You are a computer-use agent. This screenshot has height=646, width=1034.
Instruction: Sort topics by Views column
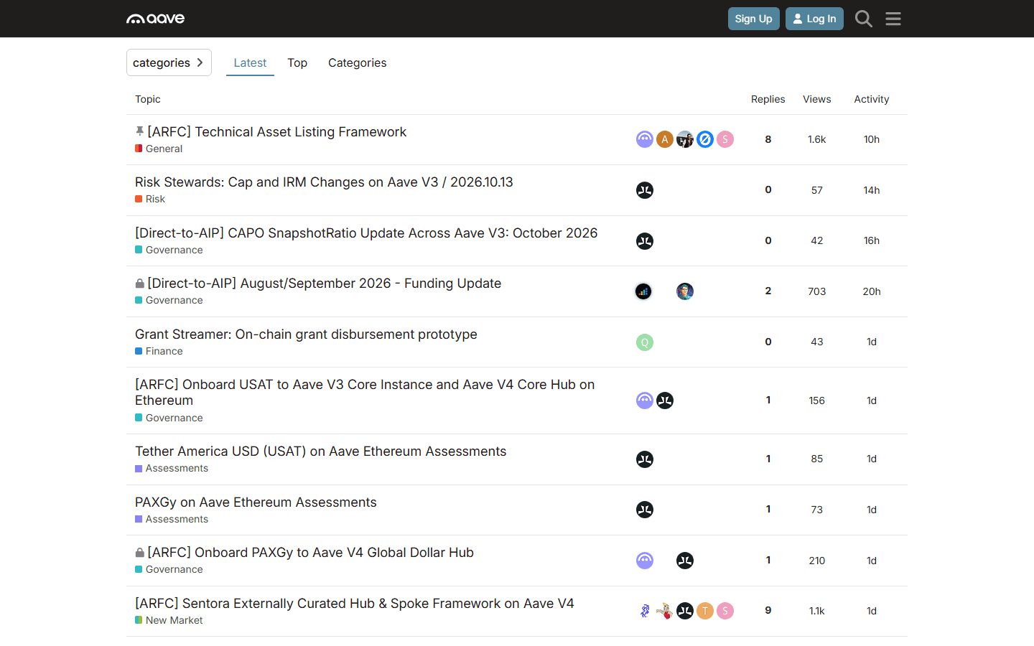click(x=817, y=99)
